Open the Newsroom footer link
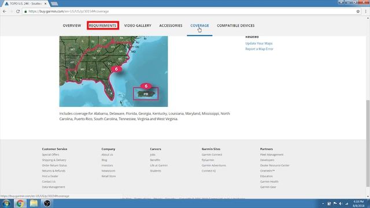The image size is (370, 208). coord(108,171)
